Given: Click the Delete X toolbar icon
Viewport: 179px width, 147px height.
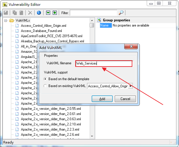Looking at the screenshot, I should 30,13.
